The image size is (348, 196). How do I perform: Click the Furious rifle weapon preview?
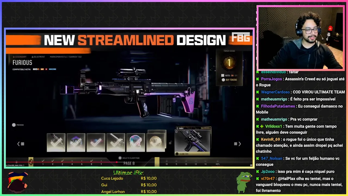point(128,93)
